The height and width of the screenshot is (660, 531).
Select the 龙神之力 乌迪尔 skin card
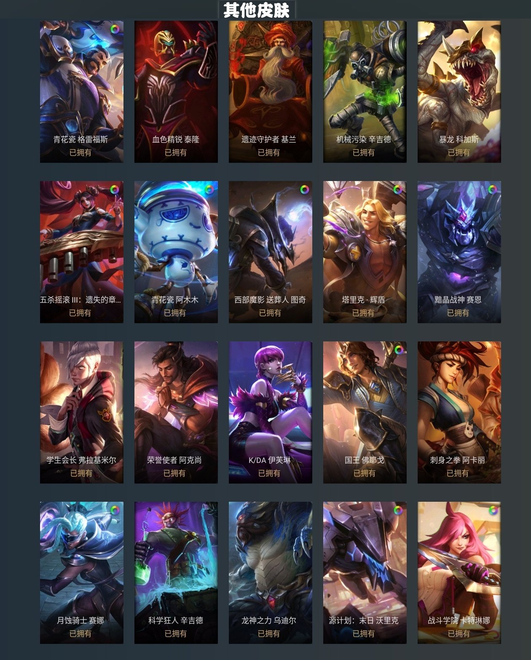tap(271, 573)
